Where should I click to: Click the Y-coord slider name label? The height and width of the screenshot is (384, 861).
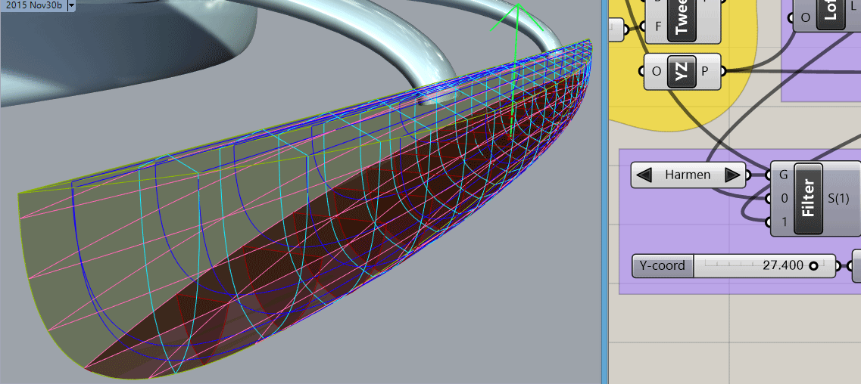(x=662, y=266)
